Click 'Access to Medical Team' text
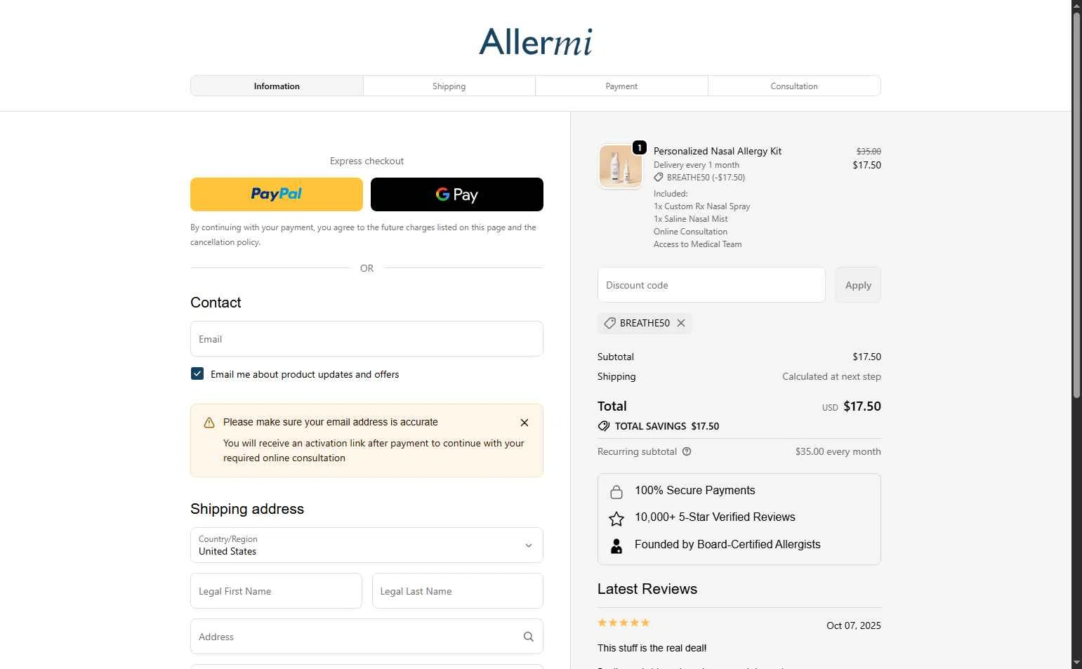Image resolution: width=1082 pixels, height=669 pixels. pyautogui.click(x=698, y=244)
